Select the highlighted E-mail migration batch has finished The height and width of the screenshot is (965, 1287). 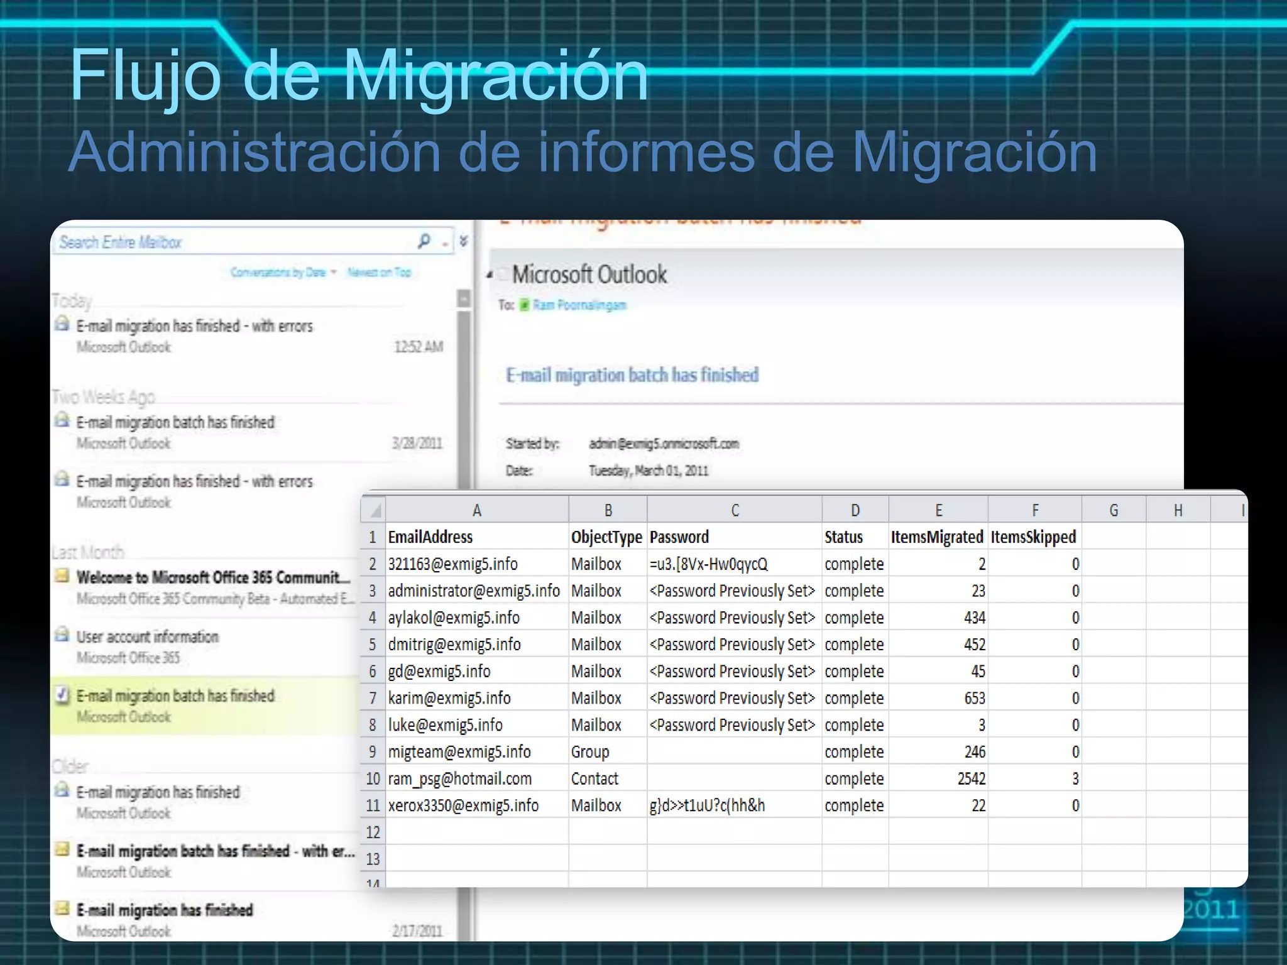[205, 706]
